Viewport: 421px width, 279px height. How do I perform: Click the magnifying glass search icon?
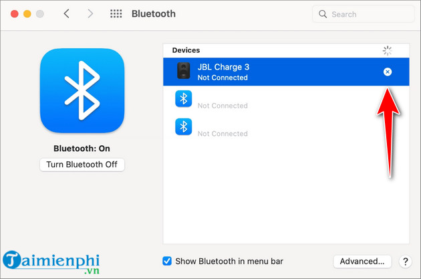point(323,14)
